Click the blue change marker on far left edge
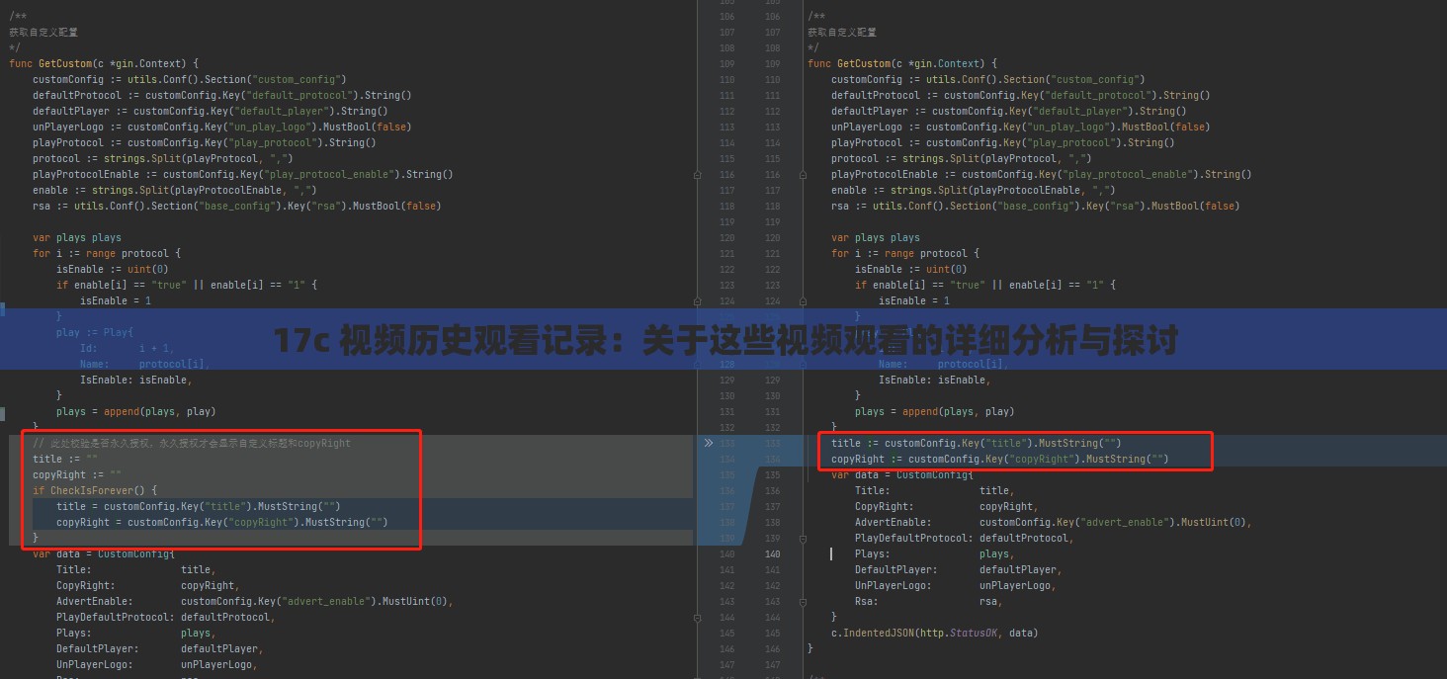This screenshot has height=679, width=1447. click(3, 309)
